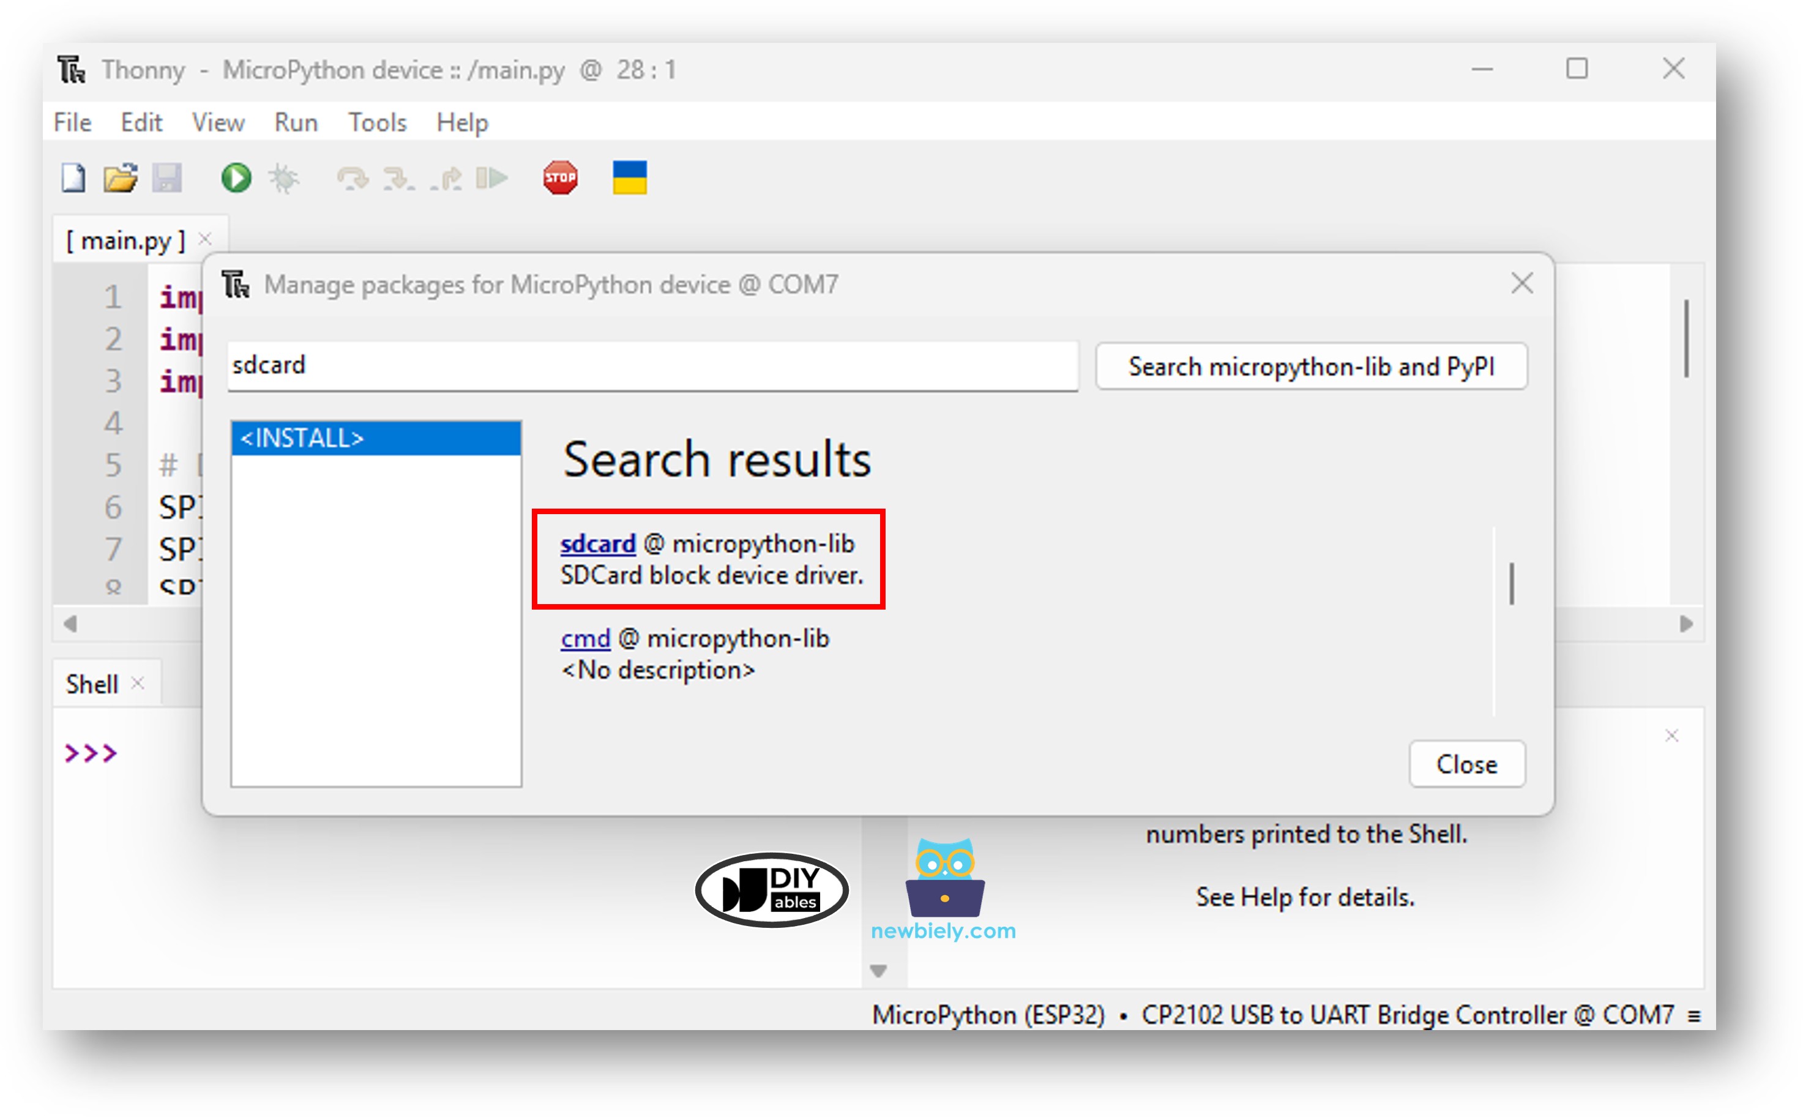The height and width of the screenshot is (1117, 1803).
Task: Click the assistant panel down scroll arrow
Action: pos(878,971)
